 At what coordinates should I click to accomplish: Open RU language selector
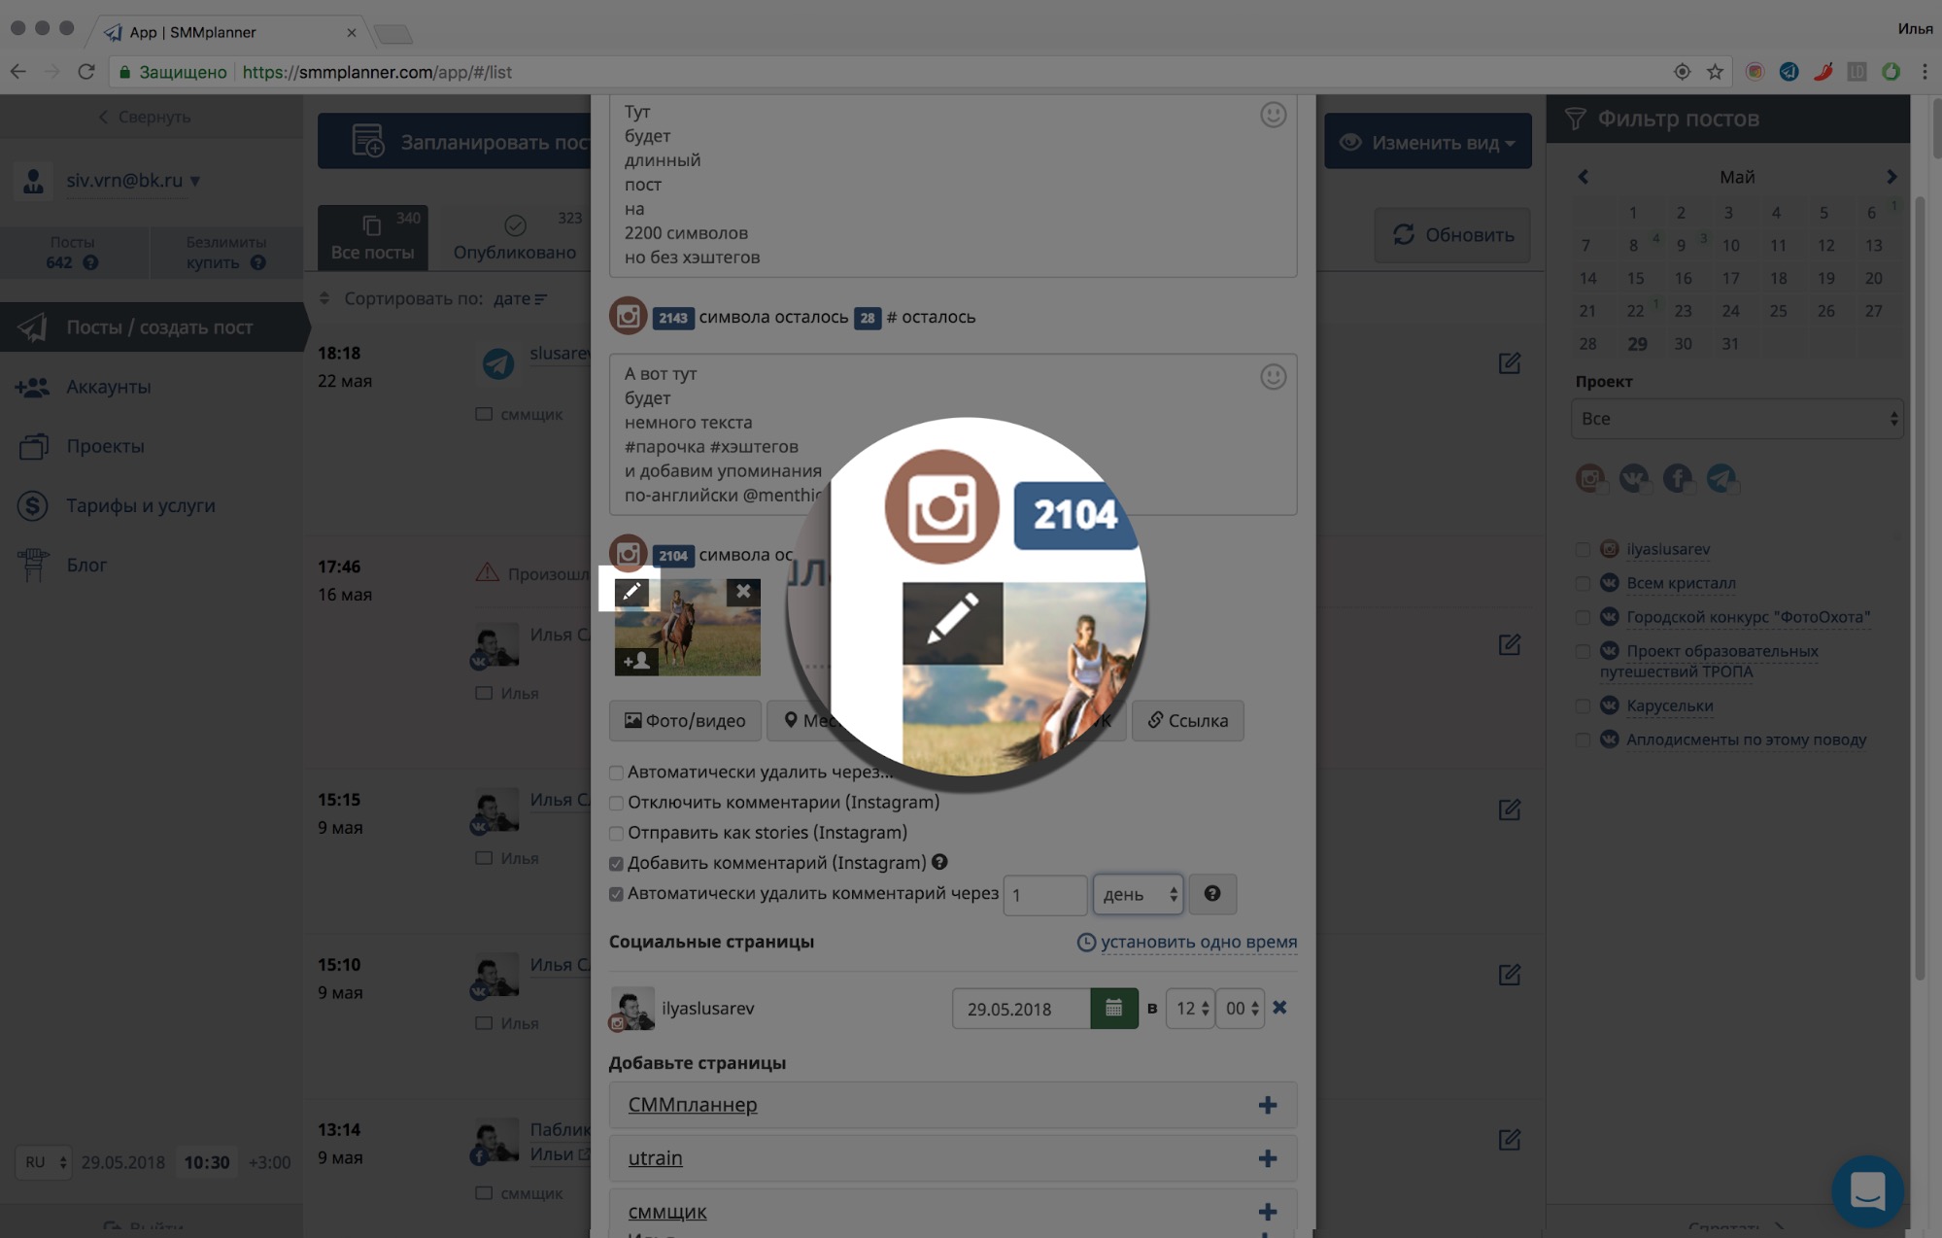(x=45, y=1162)
